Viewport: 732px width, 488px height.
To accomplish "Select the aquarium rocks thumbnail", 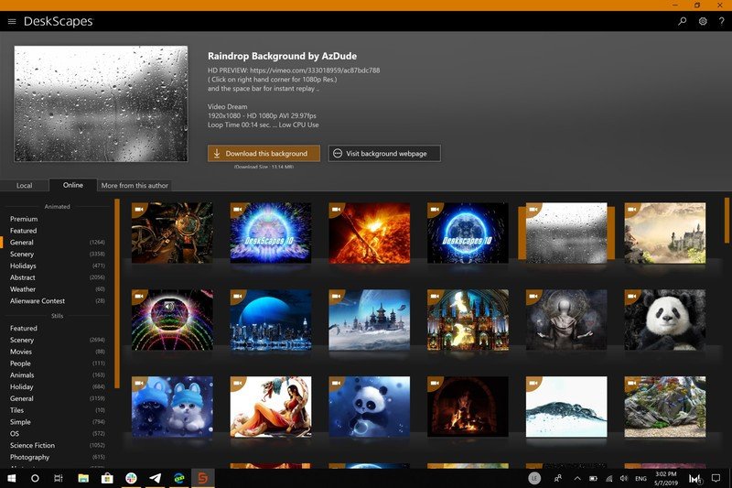I will (665, 407).
